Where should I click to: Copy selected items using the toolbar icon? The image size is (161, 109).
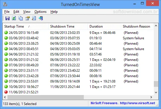pos(21,18)
